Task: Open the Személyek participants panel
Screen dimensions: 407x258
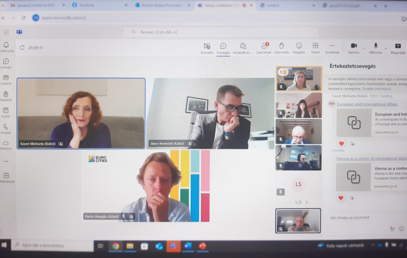Action: click(x=264, y=46)
